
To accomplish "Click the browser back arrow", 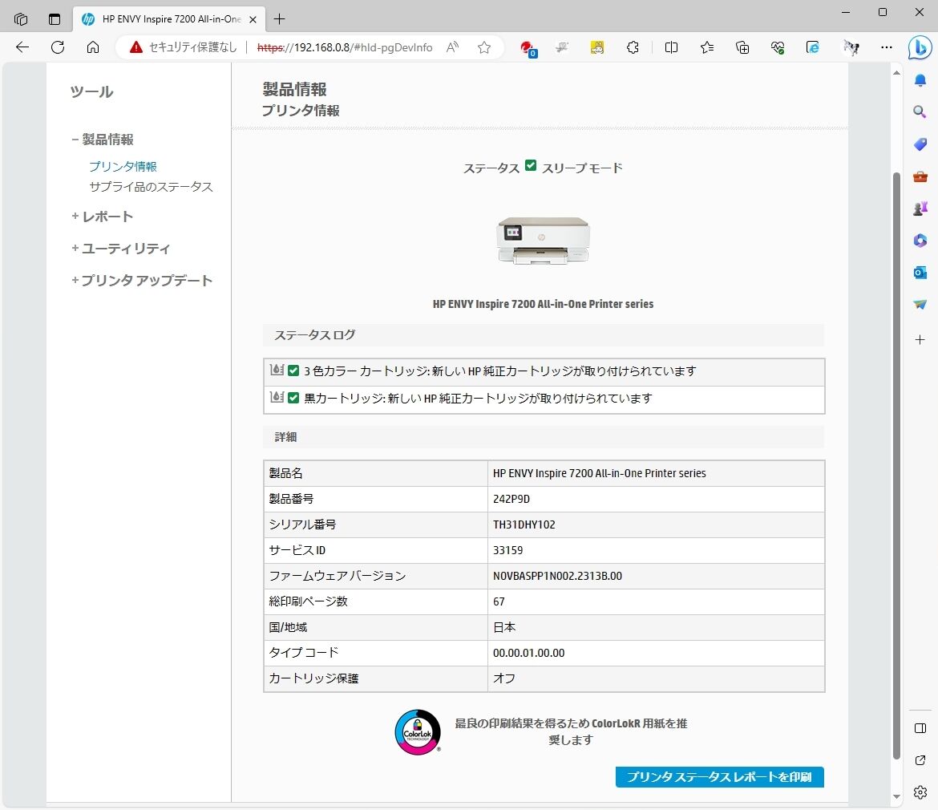I will point(22,47).
